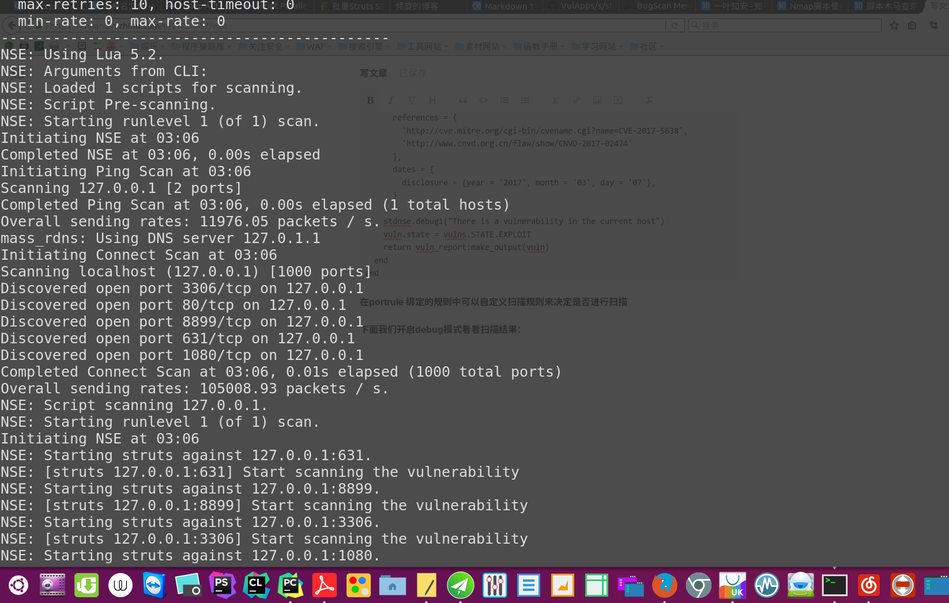Open the purple window-manager dock icon
The height and width of the screenshot is (603, 949).
point(630,586)
